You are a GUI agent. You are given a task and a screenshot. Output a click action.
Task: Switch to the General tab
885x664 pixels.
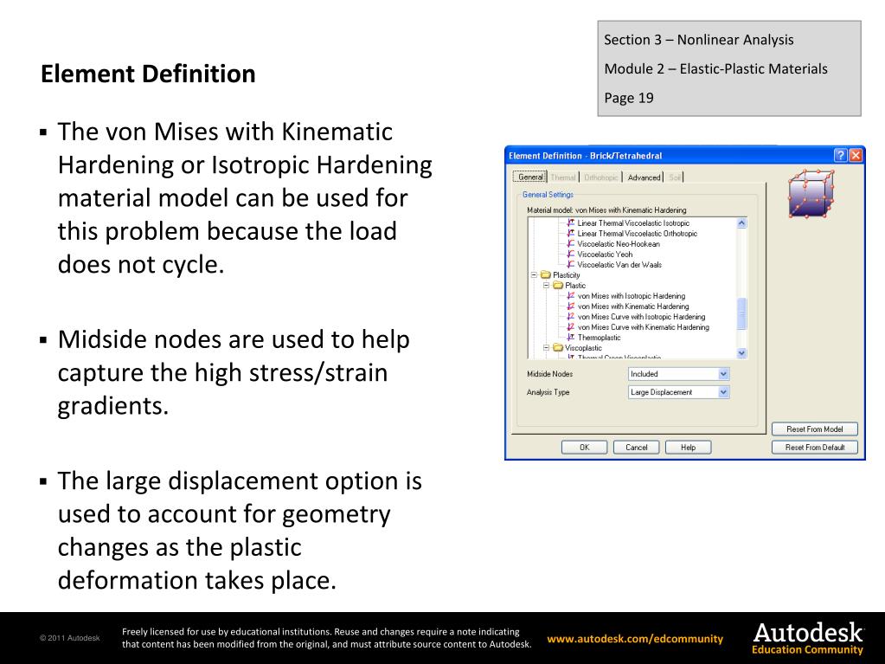pos(530,177)
